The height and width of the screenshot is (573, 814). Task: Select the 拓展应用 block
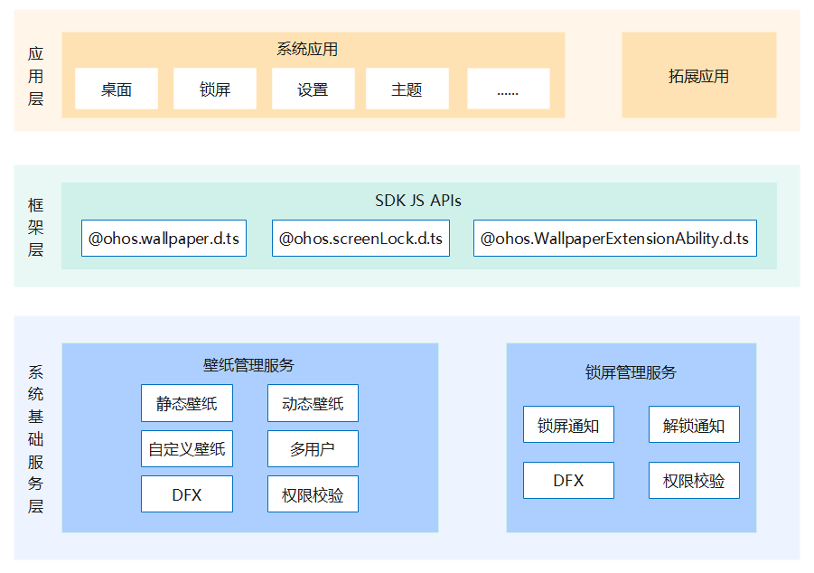click(698, 76)
